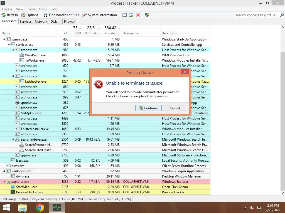This screenshot has height=213, width=285.
Task: Open the Tools menu
Action: click(x=31, y=9)
